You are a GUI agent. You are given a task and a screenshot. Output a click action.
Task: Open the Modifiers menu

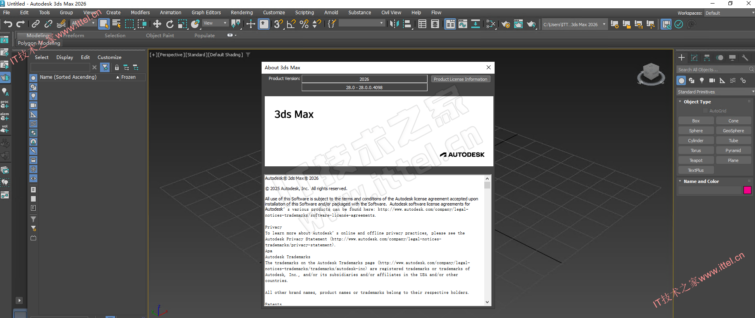[141, 13]
